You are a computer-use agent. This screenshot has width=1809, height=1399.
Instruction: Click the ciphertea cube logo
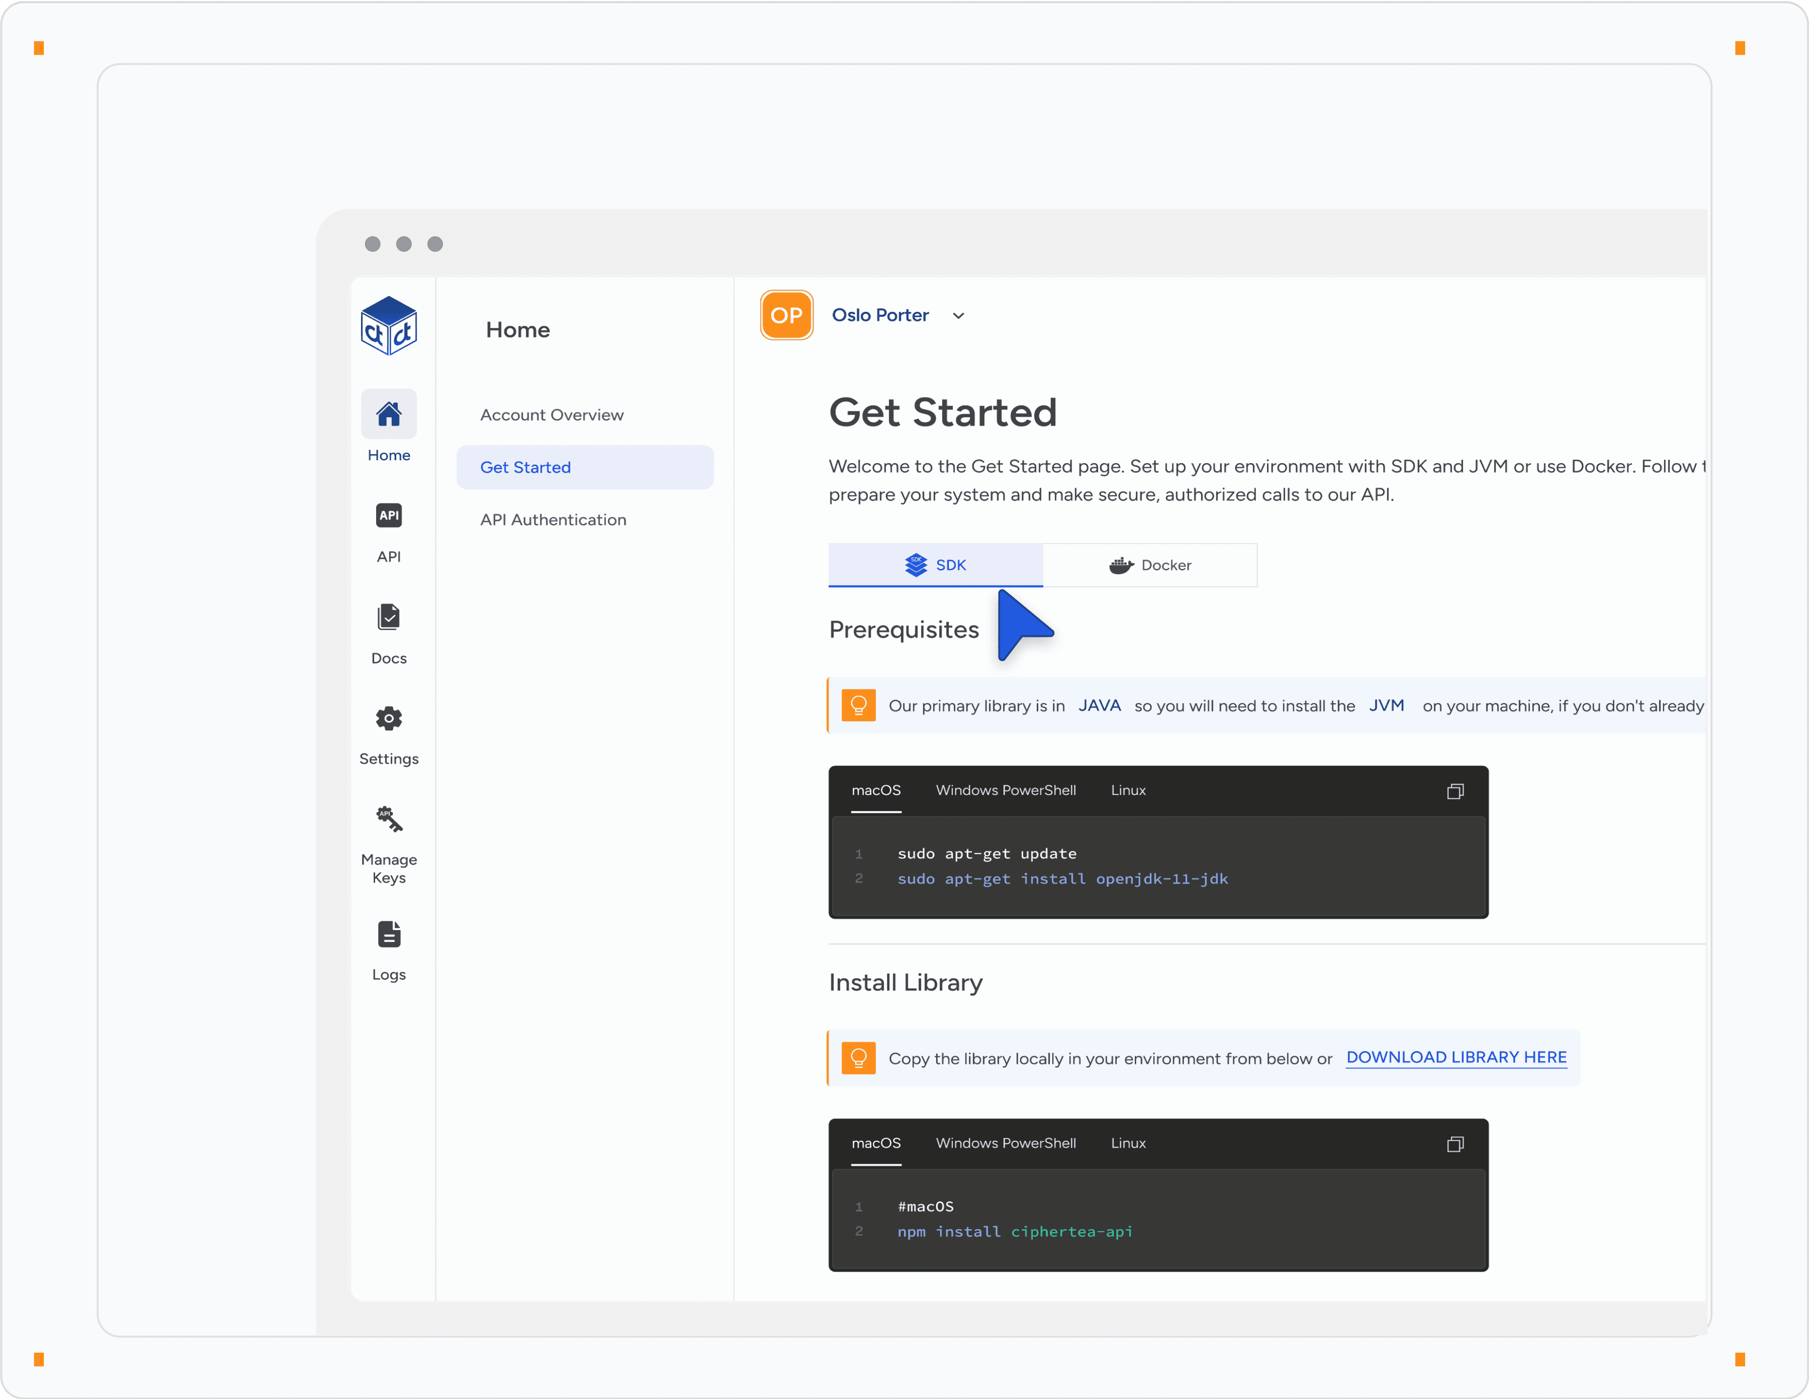click(388, 325)
